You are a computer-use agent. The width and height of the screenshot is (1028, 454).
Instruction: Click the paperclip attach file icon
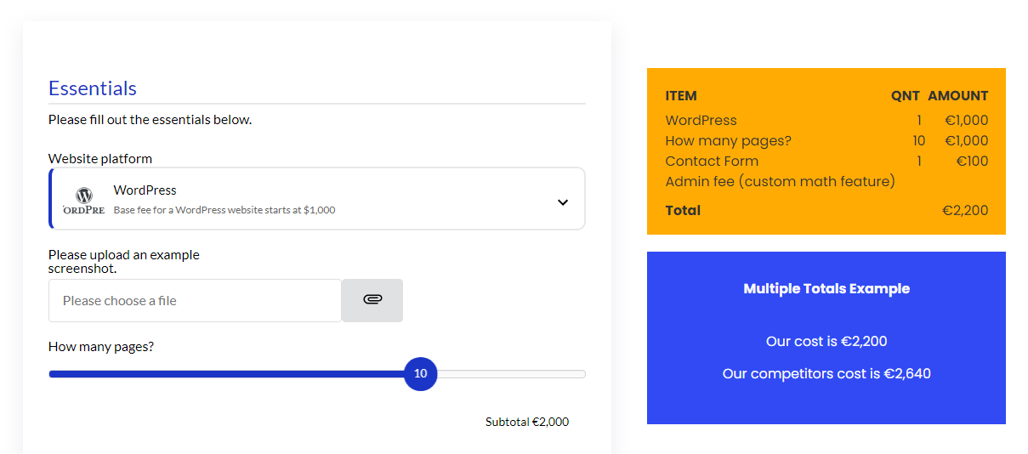(x=372, y=299)
